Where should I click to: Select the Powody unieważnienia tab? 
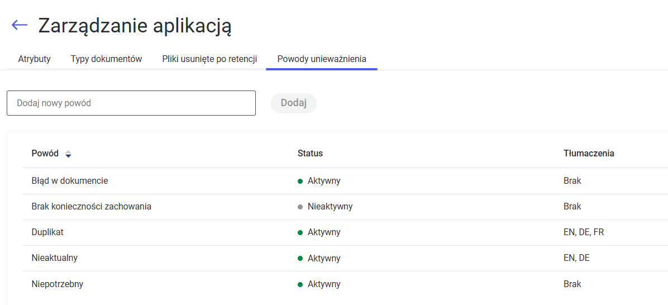tap(322, 59)
